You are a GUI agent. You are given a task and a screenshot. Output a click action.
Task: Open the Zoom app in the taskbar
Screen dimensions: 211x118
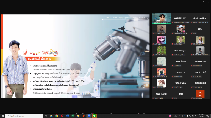click(x=89, y=116)
